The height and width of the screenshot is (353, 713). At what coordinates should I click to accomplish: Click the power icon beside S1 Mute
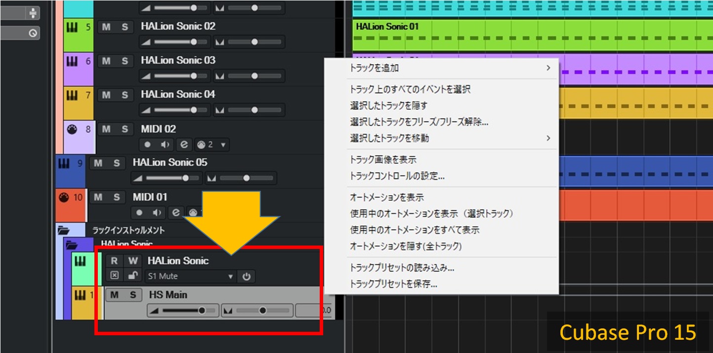[x=246, y=277]
